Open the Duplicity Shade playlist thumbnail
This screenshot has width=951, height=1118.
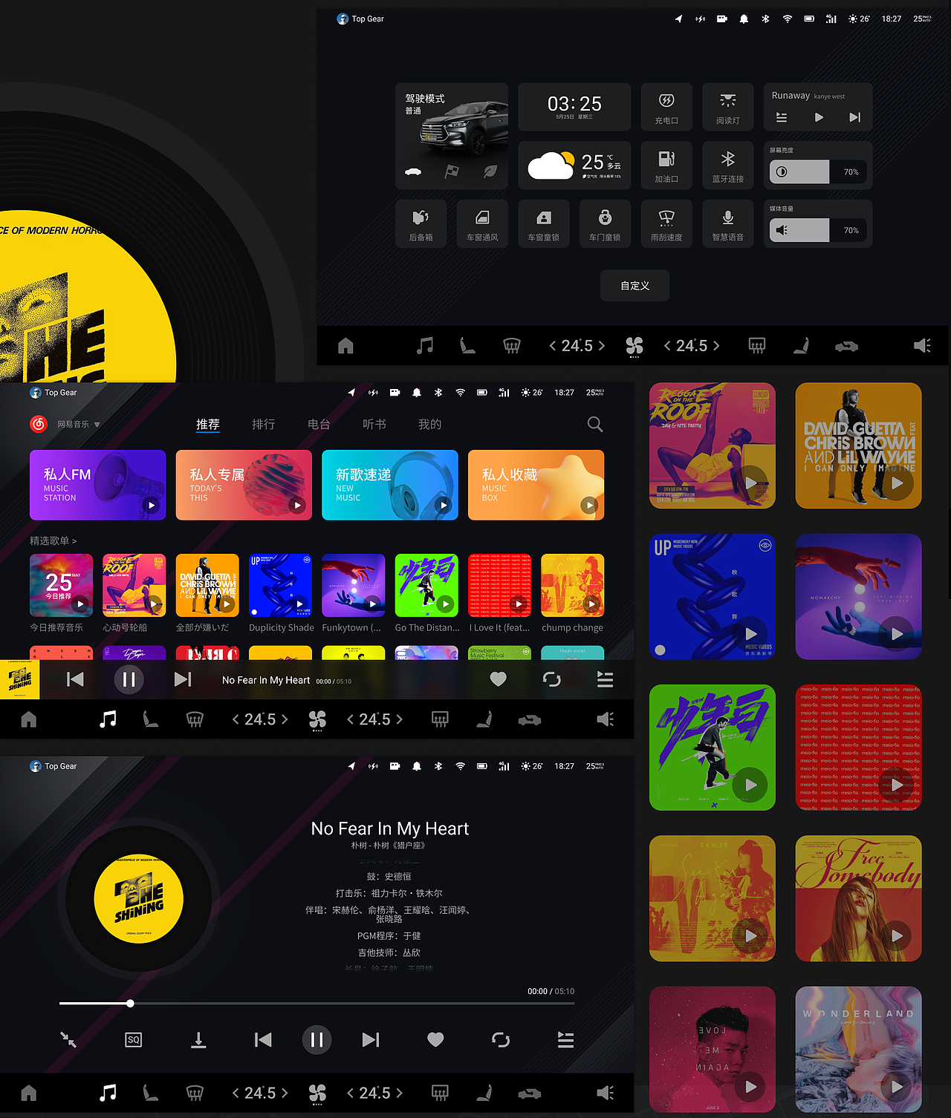coord(280,585)
